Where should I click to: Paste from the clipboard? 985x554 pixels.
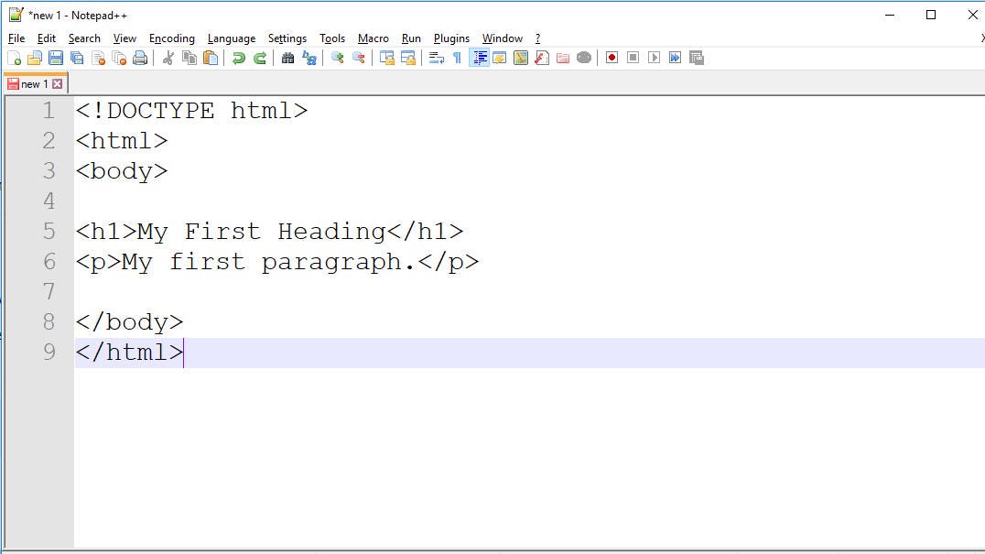click(209, 58)
